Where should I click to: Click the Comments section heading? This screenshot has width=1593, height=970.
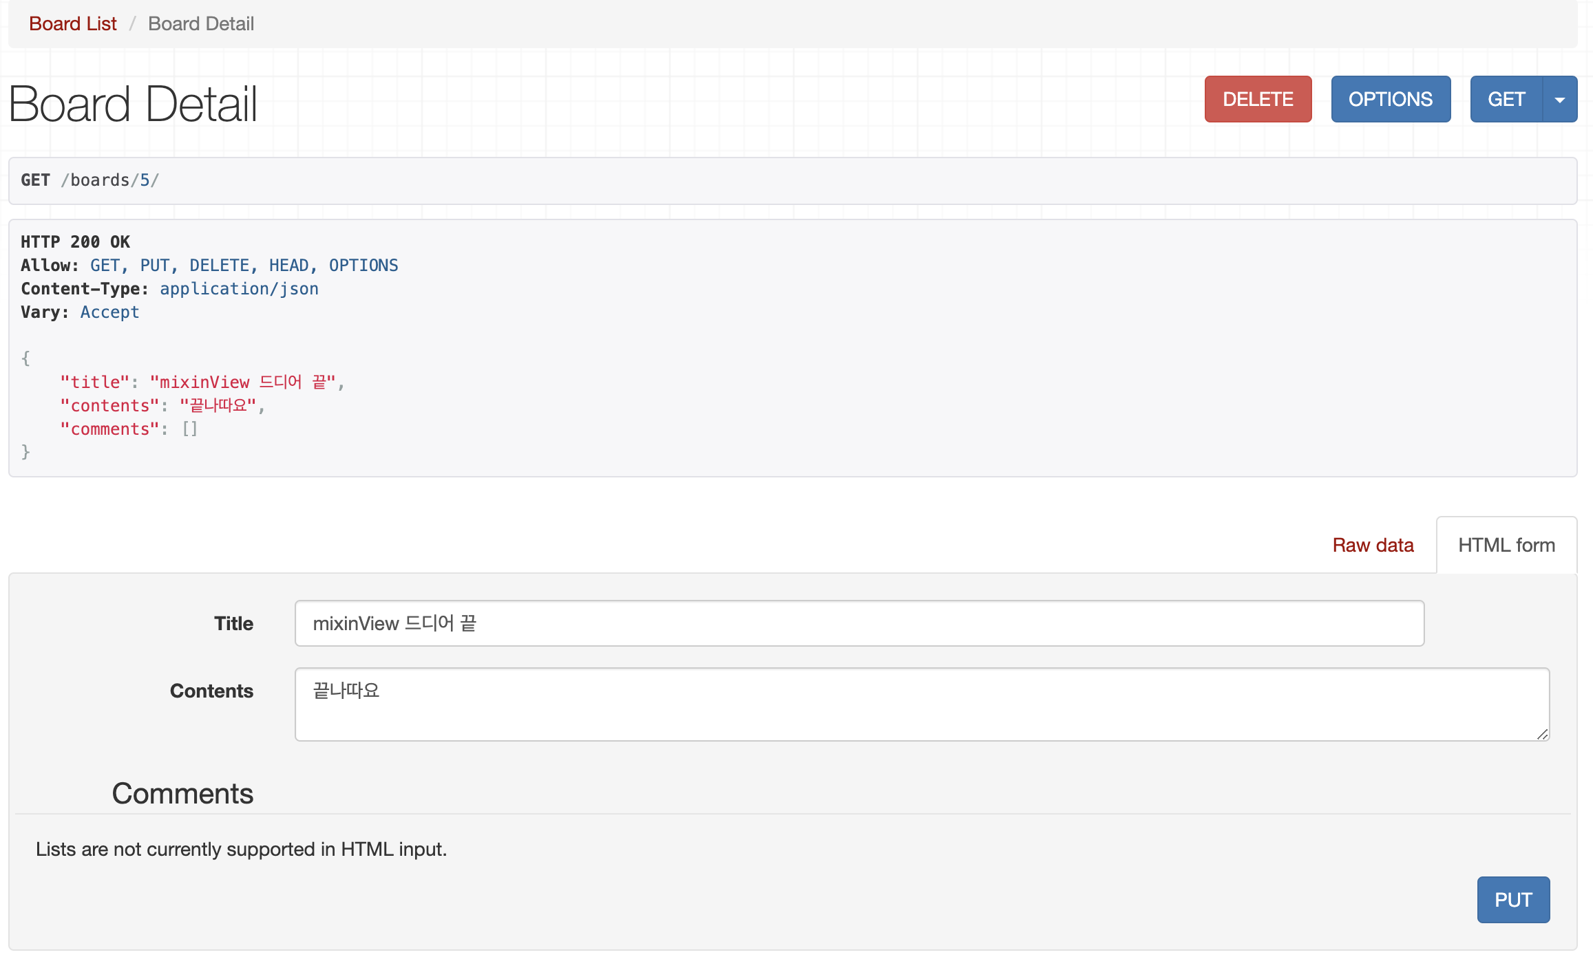click(182, 793)
